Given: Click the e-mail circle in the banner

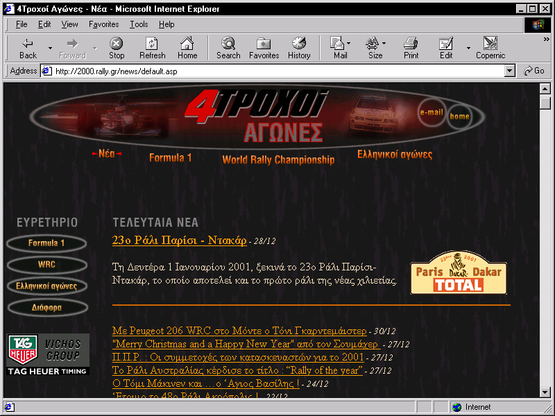Looking at the screenshot, I should [432, 112].
